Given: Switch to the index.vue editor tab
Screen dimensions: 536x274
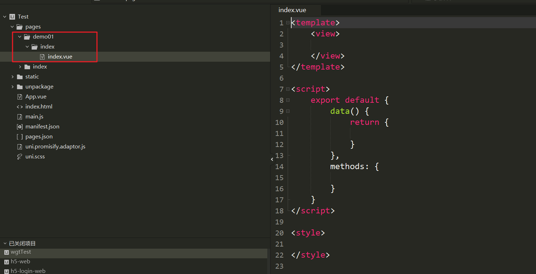Looking at the screenshot, I should click(292, 10).
